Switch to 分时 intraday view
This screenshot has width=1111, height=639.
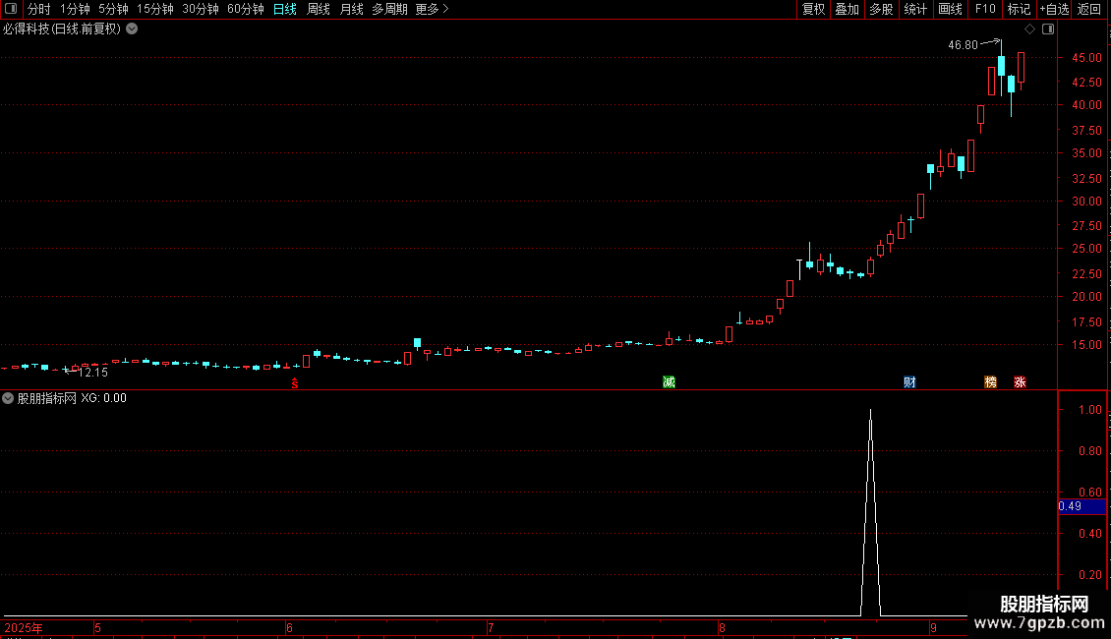click(39, 9)
